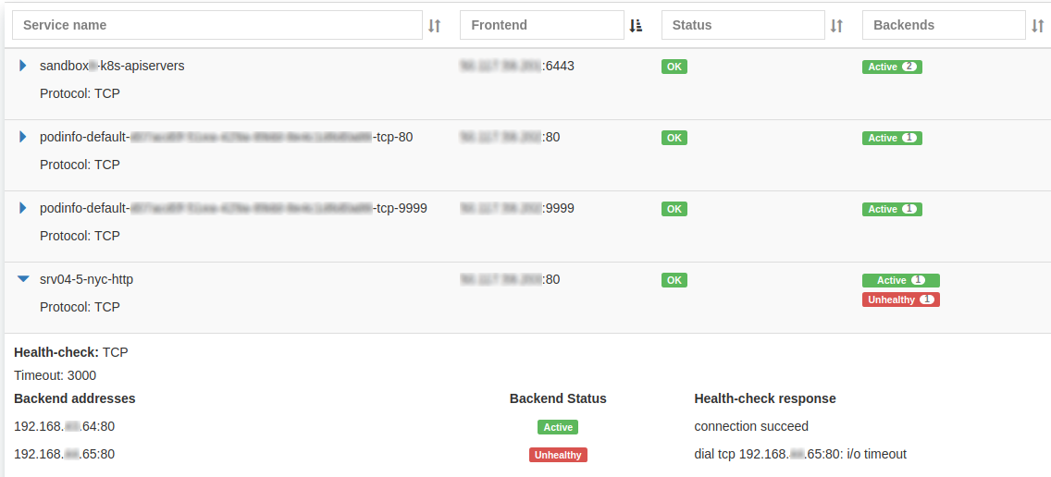Click the Backends filter field
The image size is (1051, 477).
tap(943, 25)
